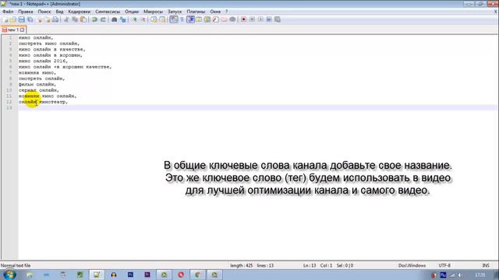Click the Photoshop icon in the taskbar

130,275
